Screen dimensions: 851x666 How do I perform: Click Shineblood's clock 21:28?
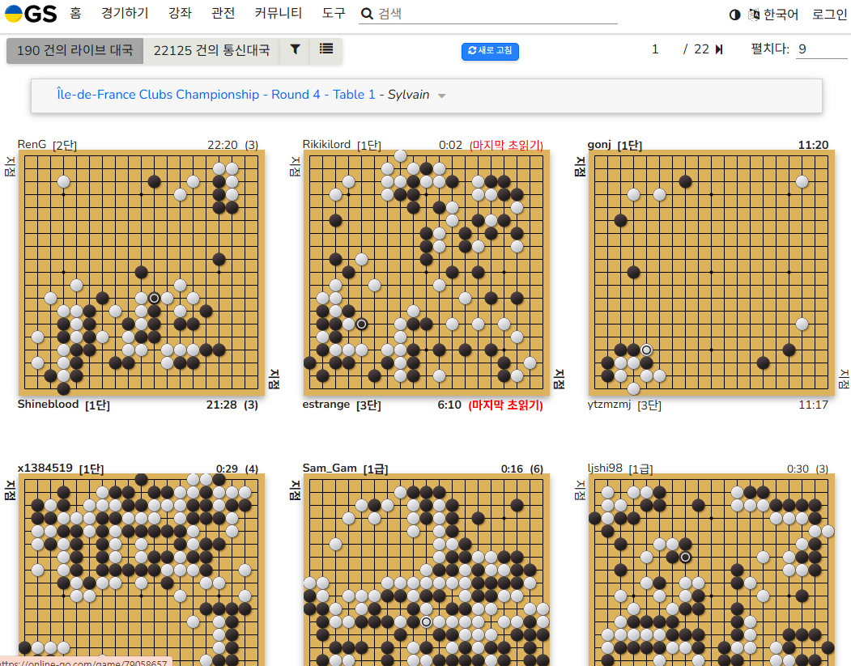click(x=221, y=405)
